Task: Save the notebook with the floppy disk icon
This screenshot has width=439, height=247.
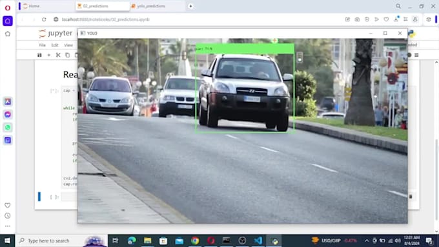Action: 39,55
